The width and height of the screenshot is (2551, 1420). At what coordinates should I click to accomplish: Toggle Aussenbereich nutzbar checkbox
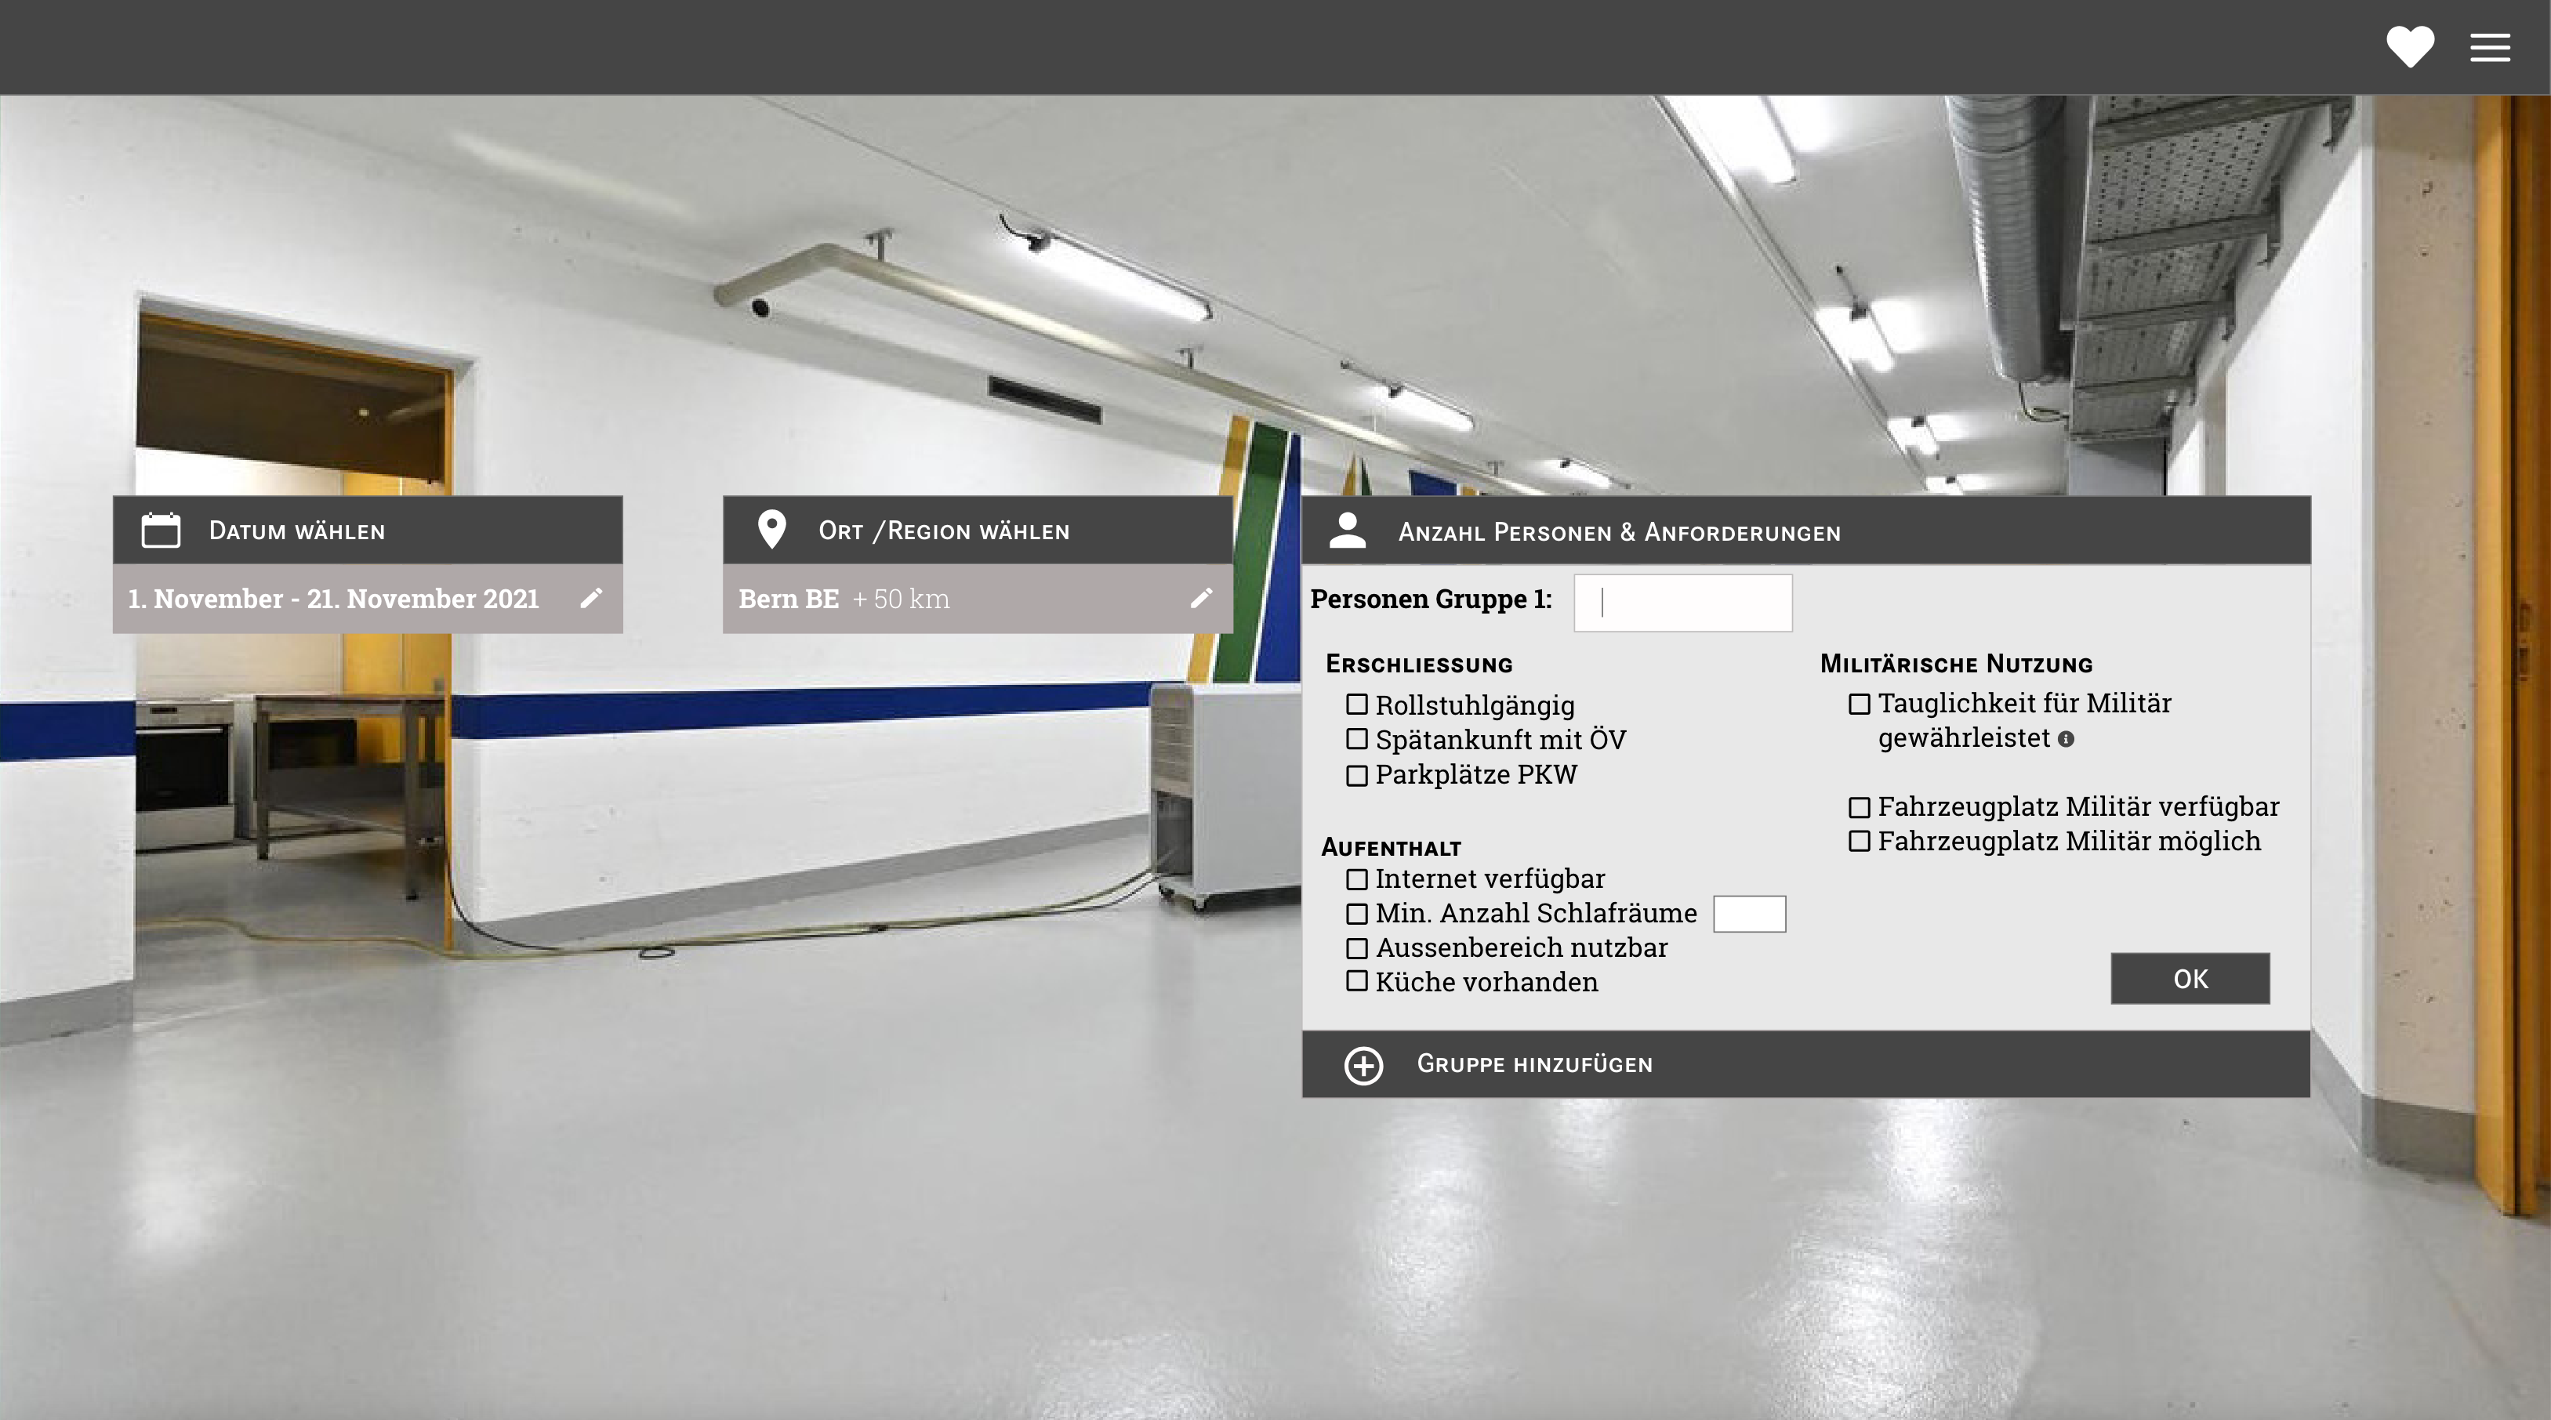pos(1357,949)
